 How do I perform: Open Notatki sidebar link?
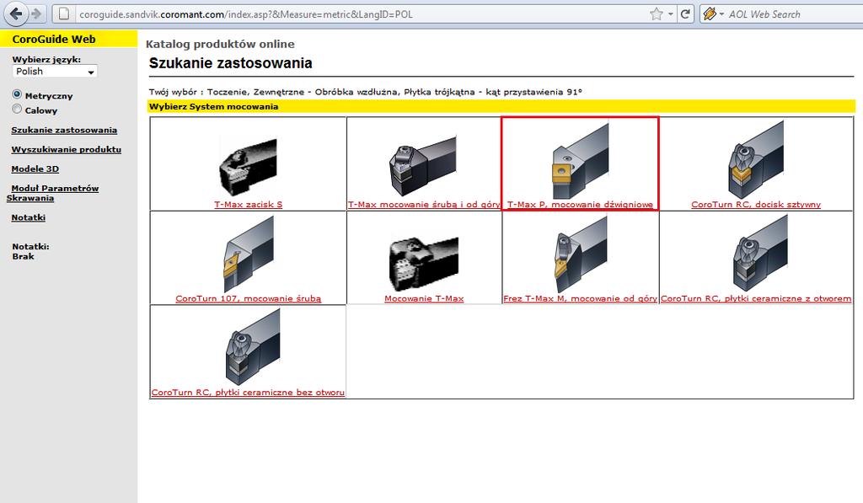(28, 217)
